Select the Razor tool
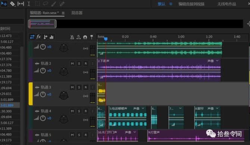 [x=12, y=4]
